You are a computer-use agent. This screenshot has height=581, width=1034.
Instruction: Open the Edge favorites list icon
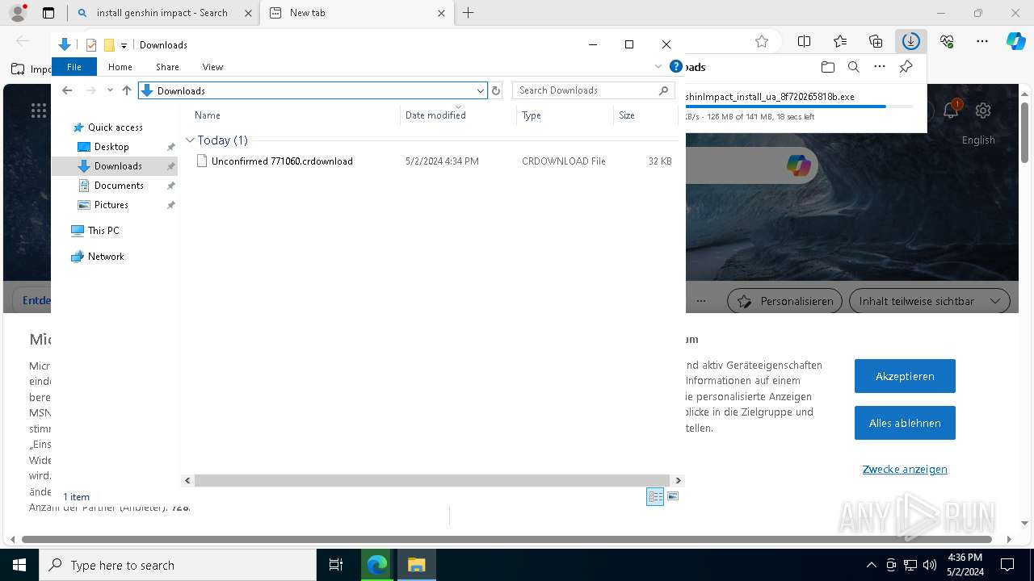coord(840,42)
